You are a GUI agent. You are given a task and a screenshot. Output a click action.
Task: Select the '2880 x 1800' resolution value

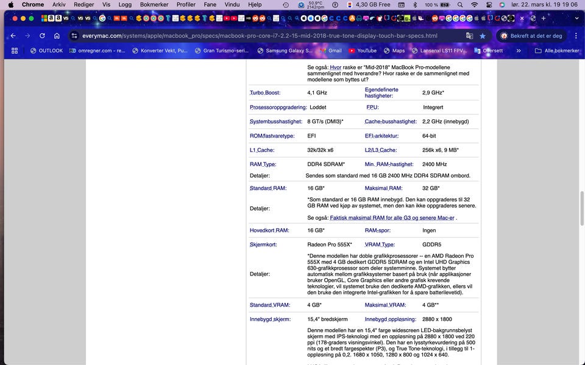(437, 319)
